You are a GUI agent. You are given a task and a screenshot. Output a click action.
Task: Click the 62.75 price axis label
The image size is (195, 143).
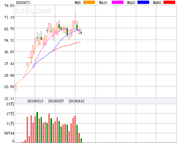coord(9,29)
